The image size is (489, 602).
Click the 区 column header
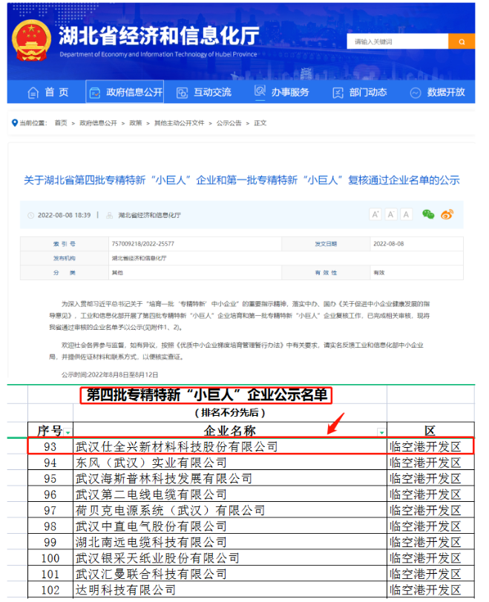tap(430, 431)
